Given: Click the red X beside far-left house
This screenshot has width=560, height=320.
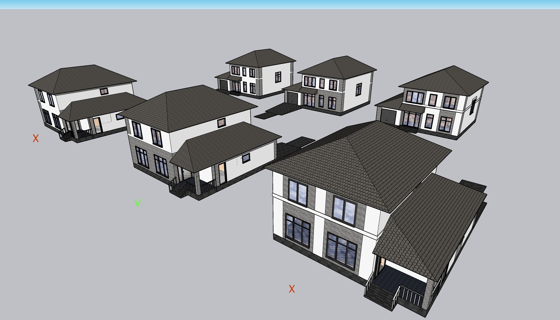Looking at the screenshot, I should [x=36, y=138].
